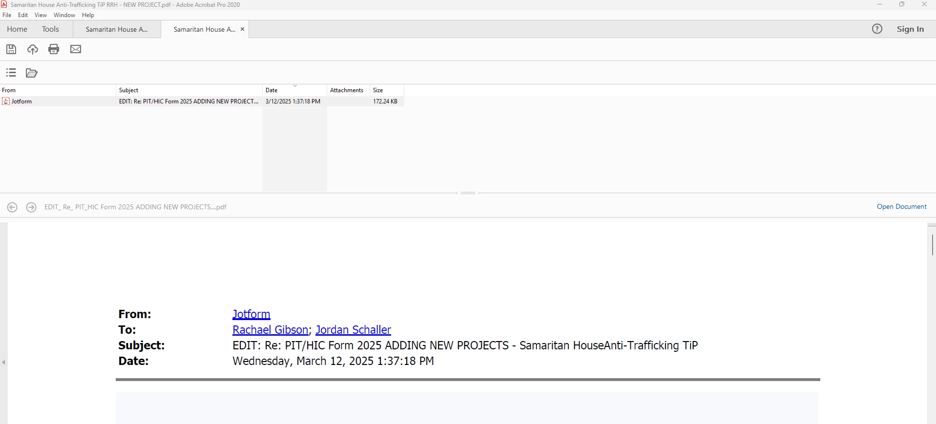Sort by the From column header
This screenshot has width=936, height=424.
click(58, 90)
